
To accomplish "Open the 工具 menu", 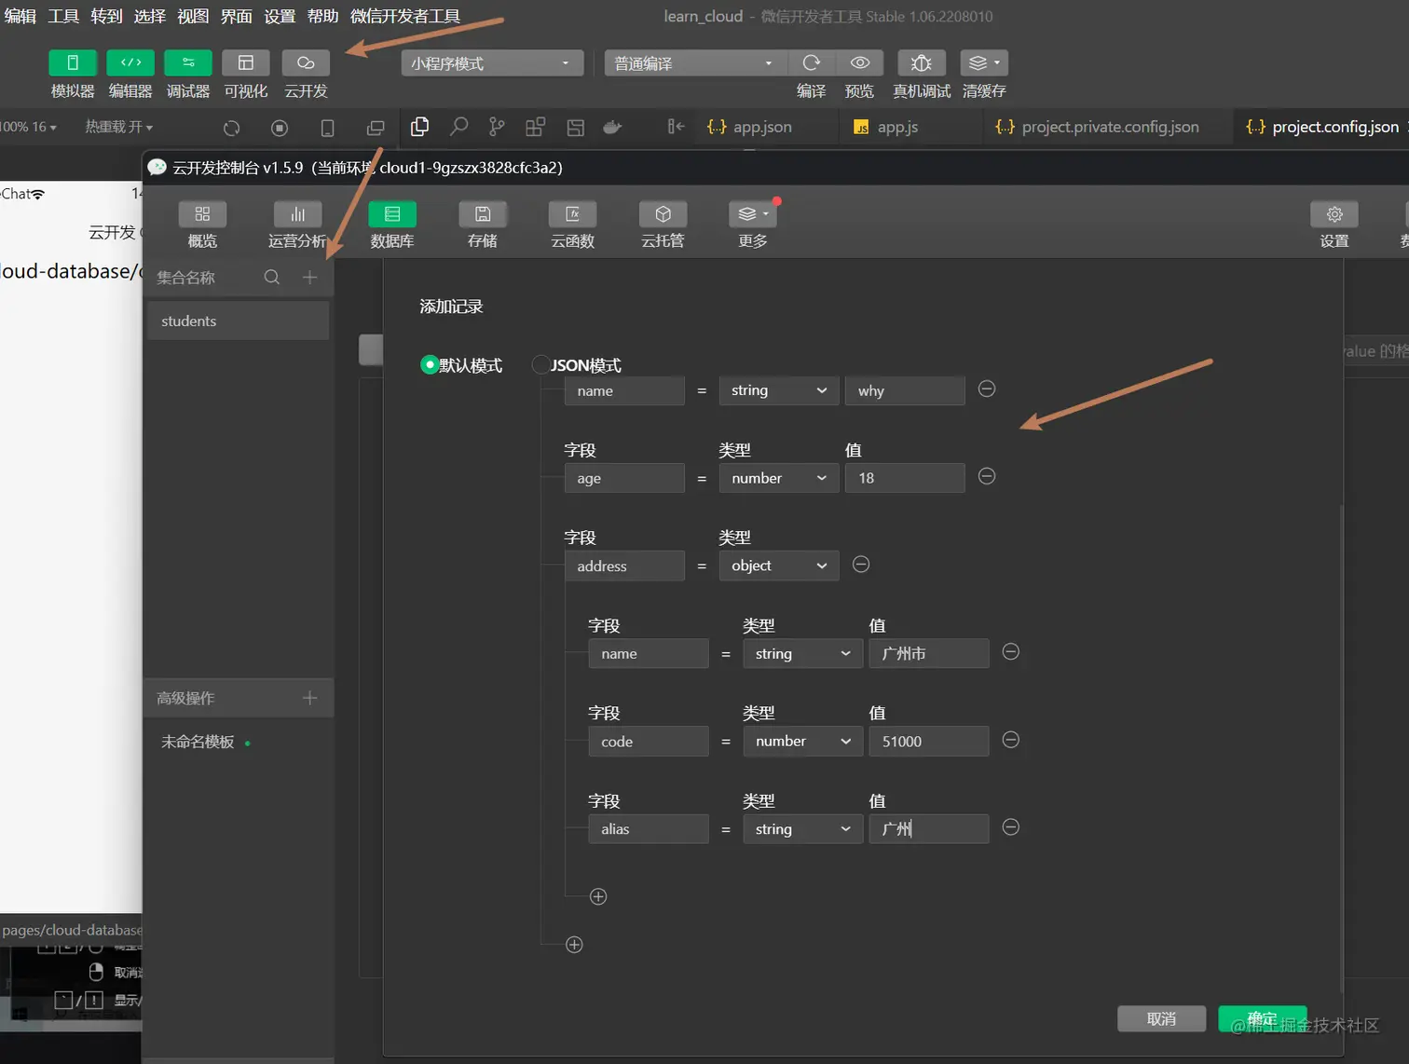I will pos(63,16).
